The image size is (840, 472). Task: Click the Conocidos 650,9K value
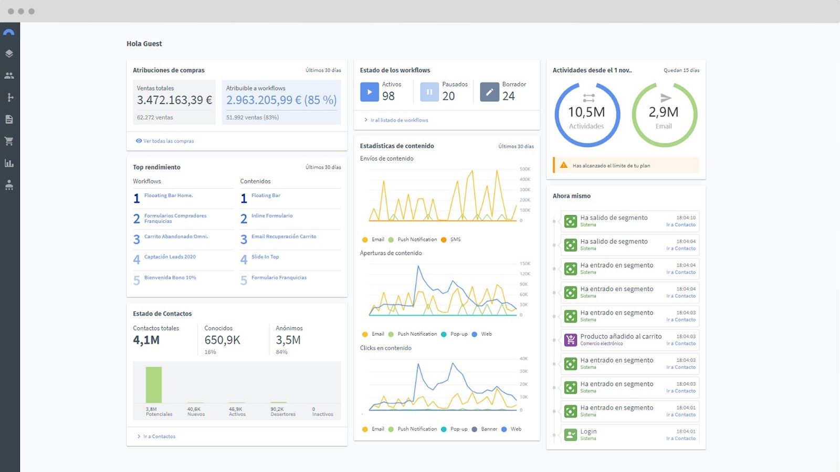point(222,340)
